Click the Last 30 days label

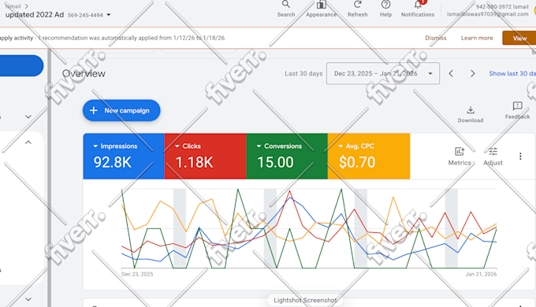pyautogui.click(x=303, y=73)
